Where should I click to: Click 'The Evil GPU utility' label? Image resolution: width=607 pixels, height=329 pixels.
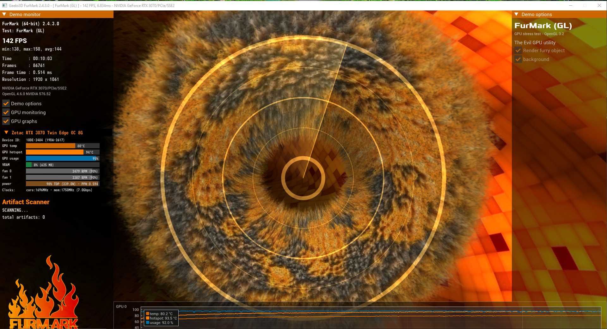[535, 42]
